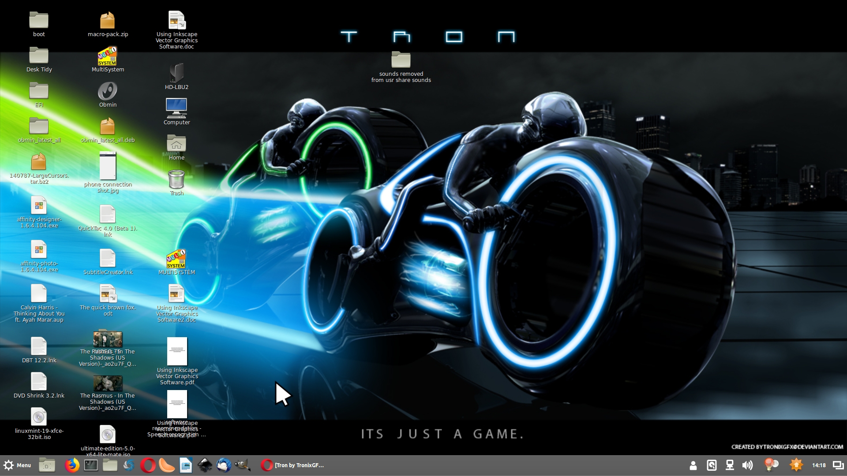Viewport: 847px width, 476px height.
Task: Open the Menu button in the panel
Action: pos(18,465)
